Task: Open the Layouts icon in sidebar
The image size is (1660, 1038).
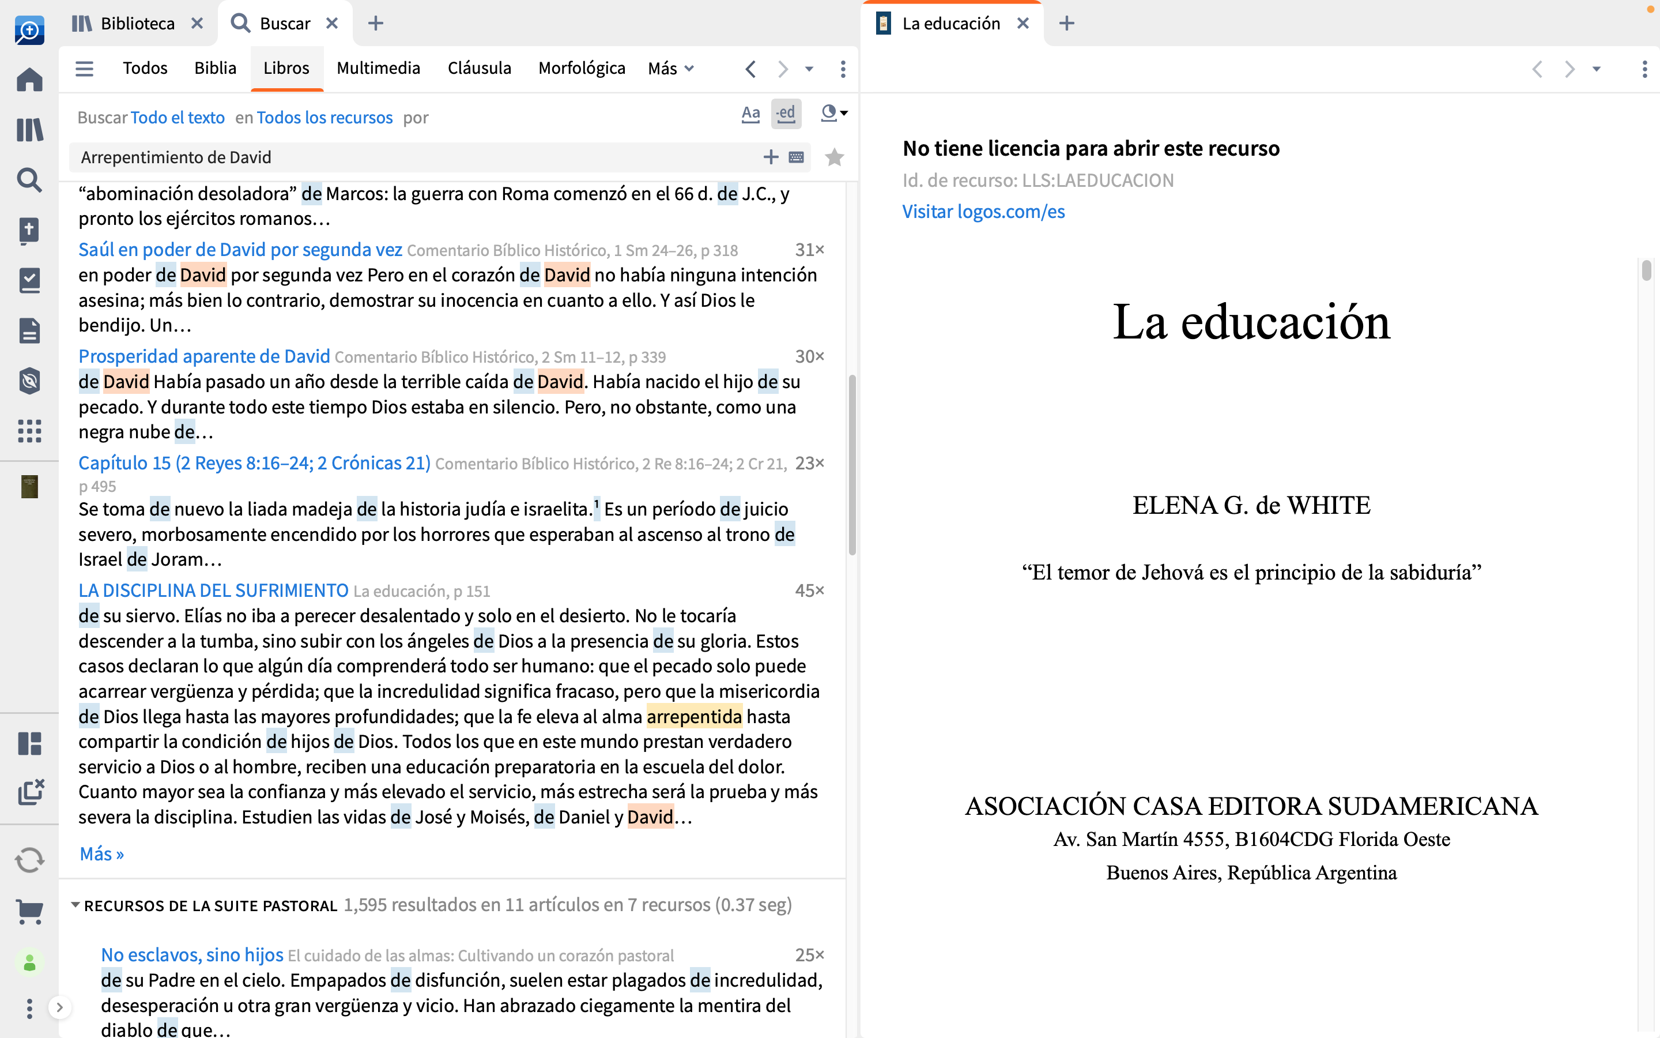Action: click(29, 743)
